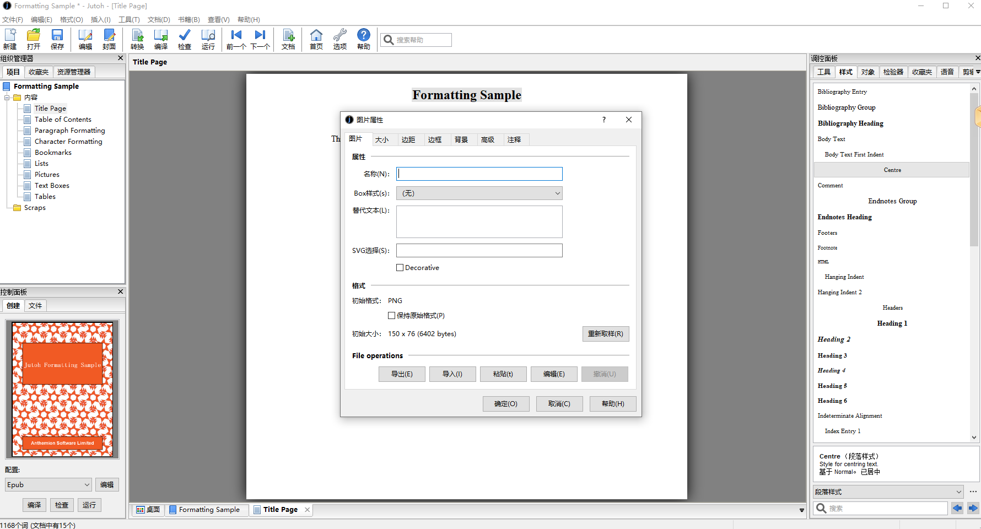Open 选项 (Options) wrench icon
The width and height of the screenshot is (981, 529).
tap(340, 39)
